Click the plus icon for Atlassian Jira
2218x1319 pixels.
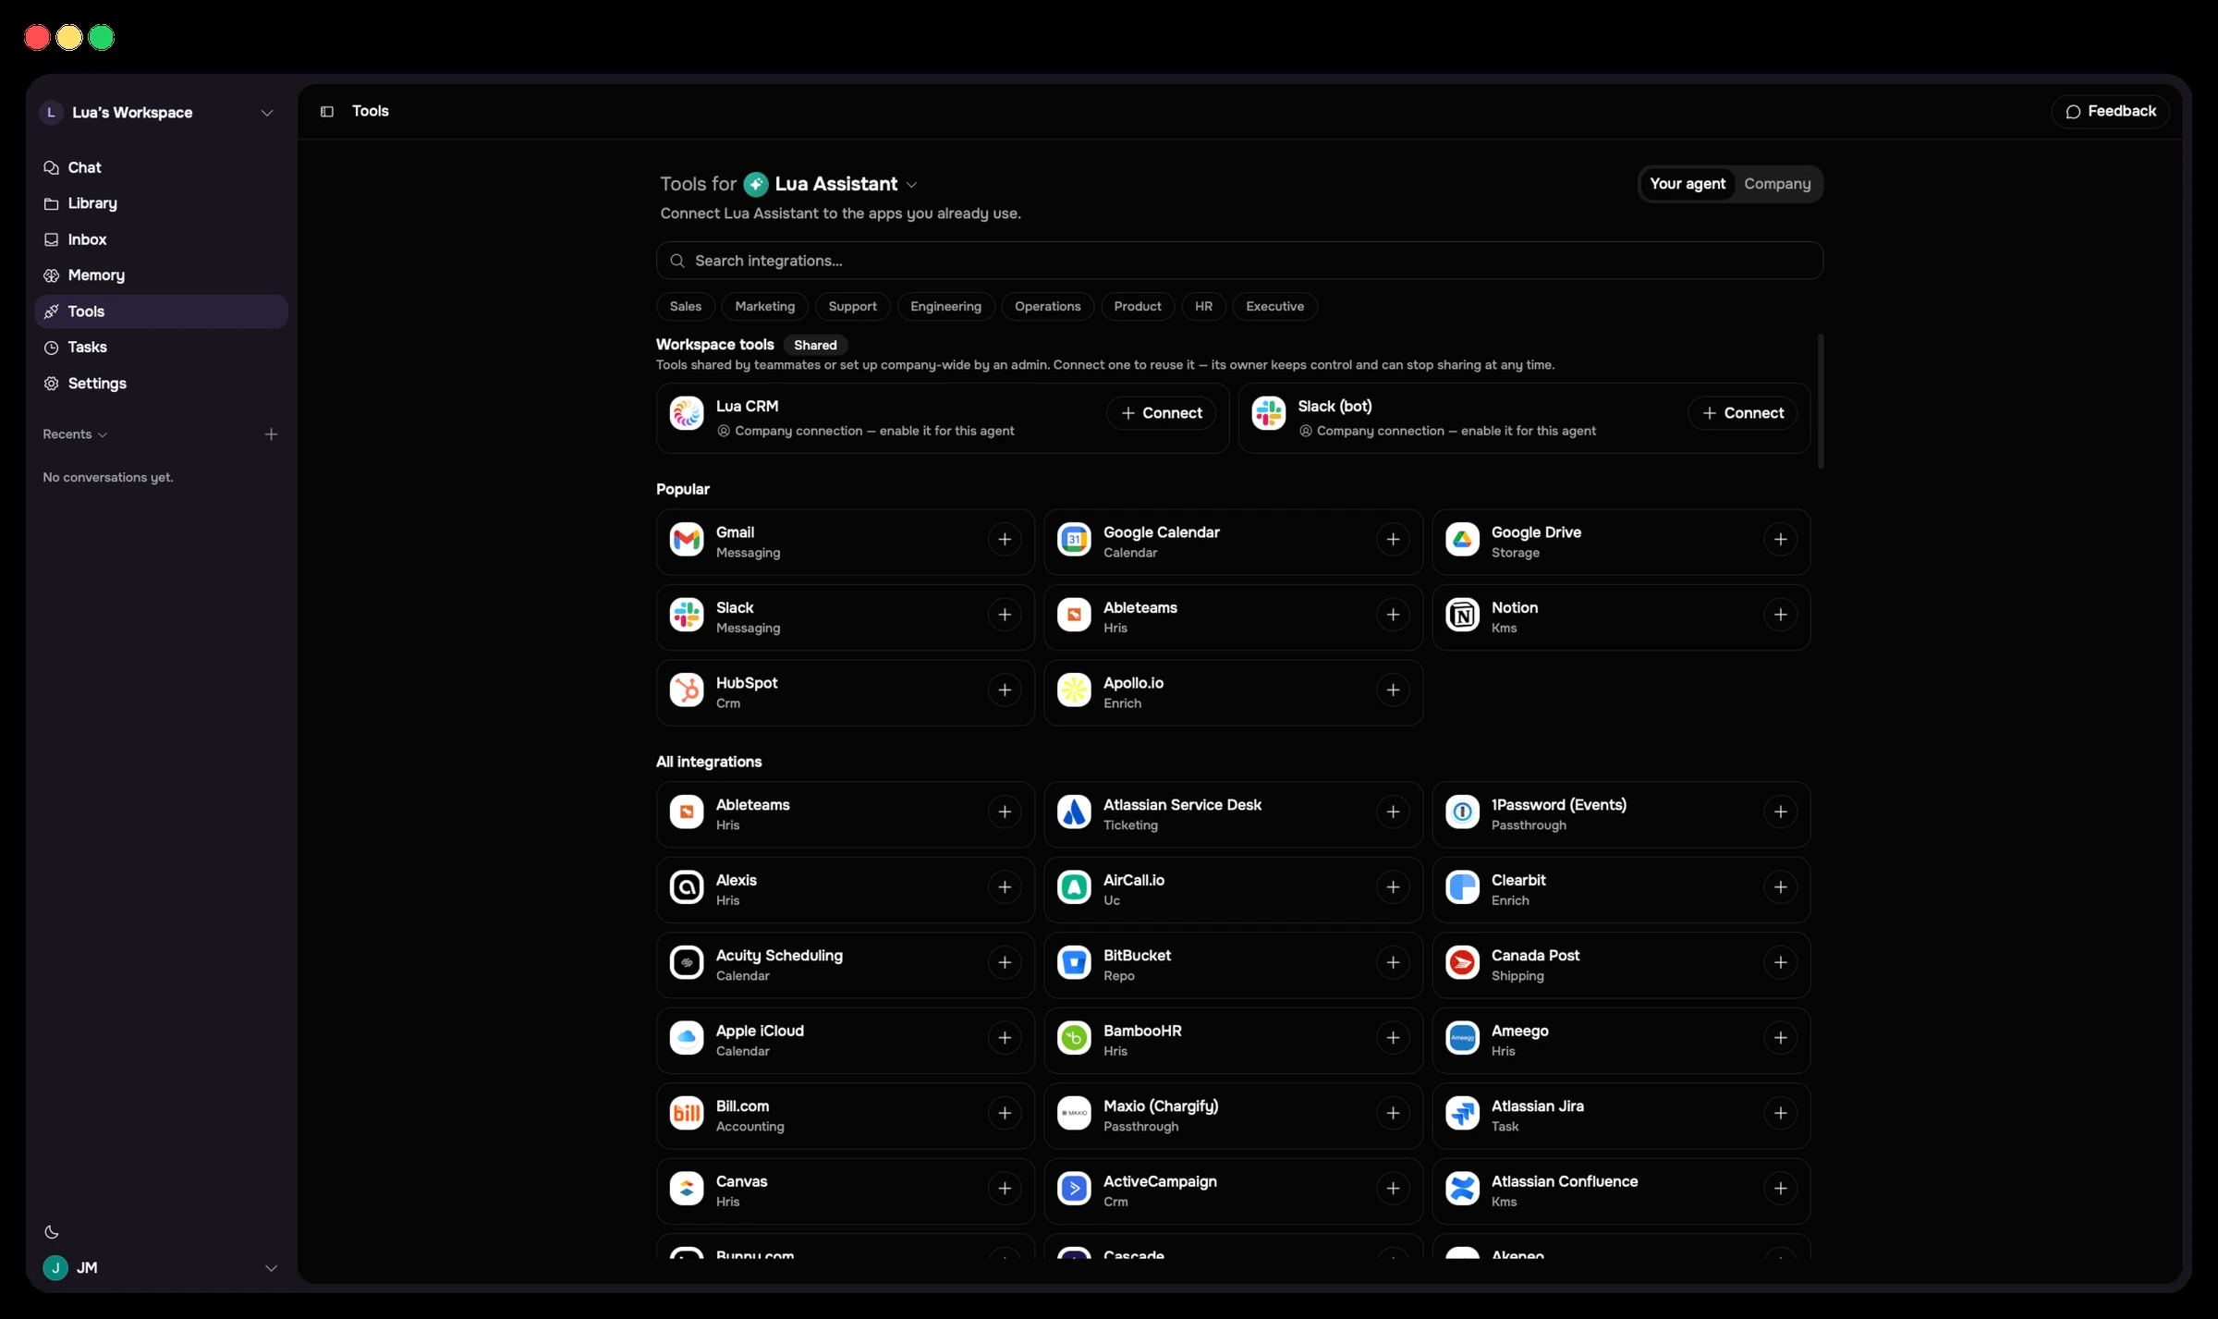[1780, 1114]
